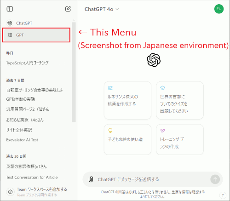Viewport: 230px width, 201px height.
Task: Open the Exevalator AI Test conversation
Action: [x=22, y=140]
